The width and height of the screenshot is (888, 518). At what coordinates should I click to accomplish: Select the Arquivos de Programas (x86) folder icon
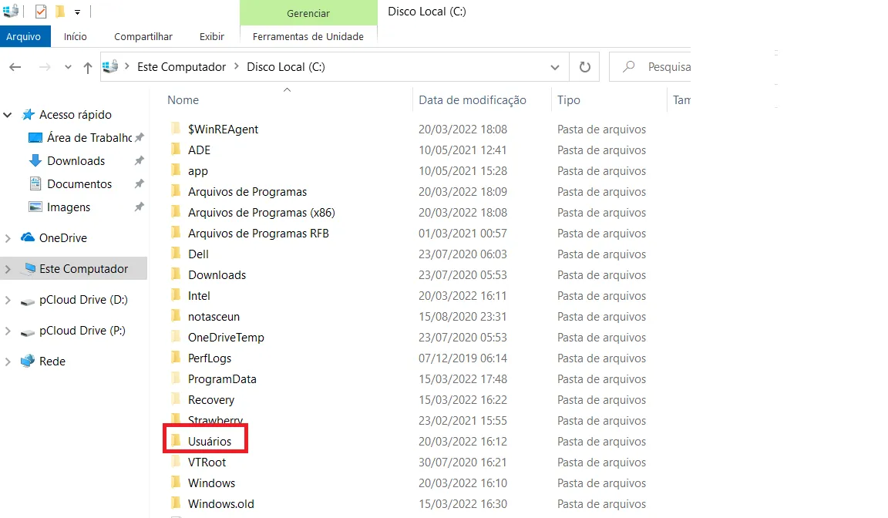coord(176,212)
